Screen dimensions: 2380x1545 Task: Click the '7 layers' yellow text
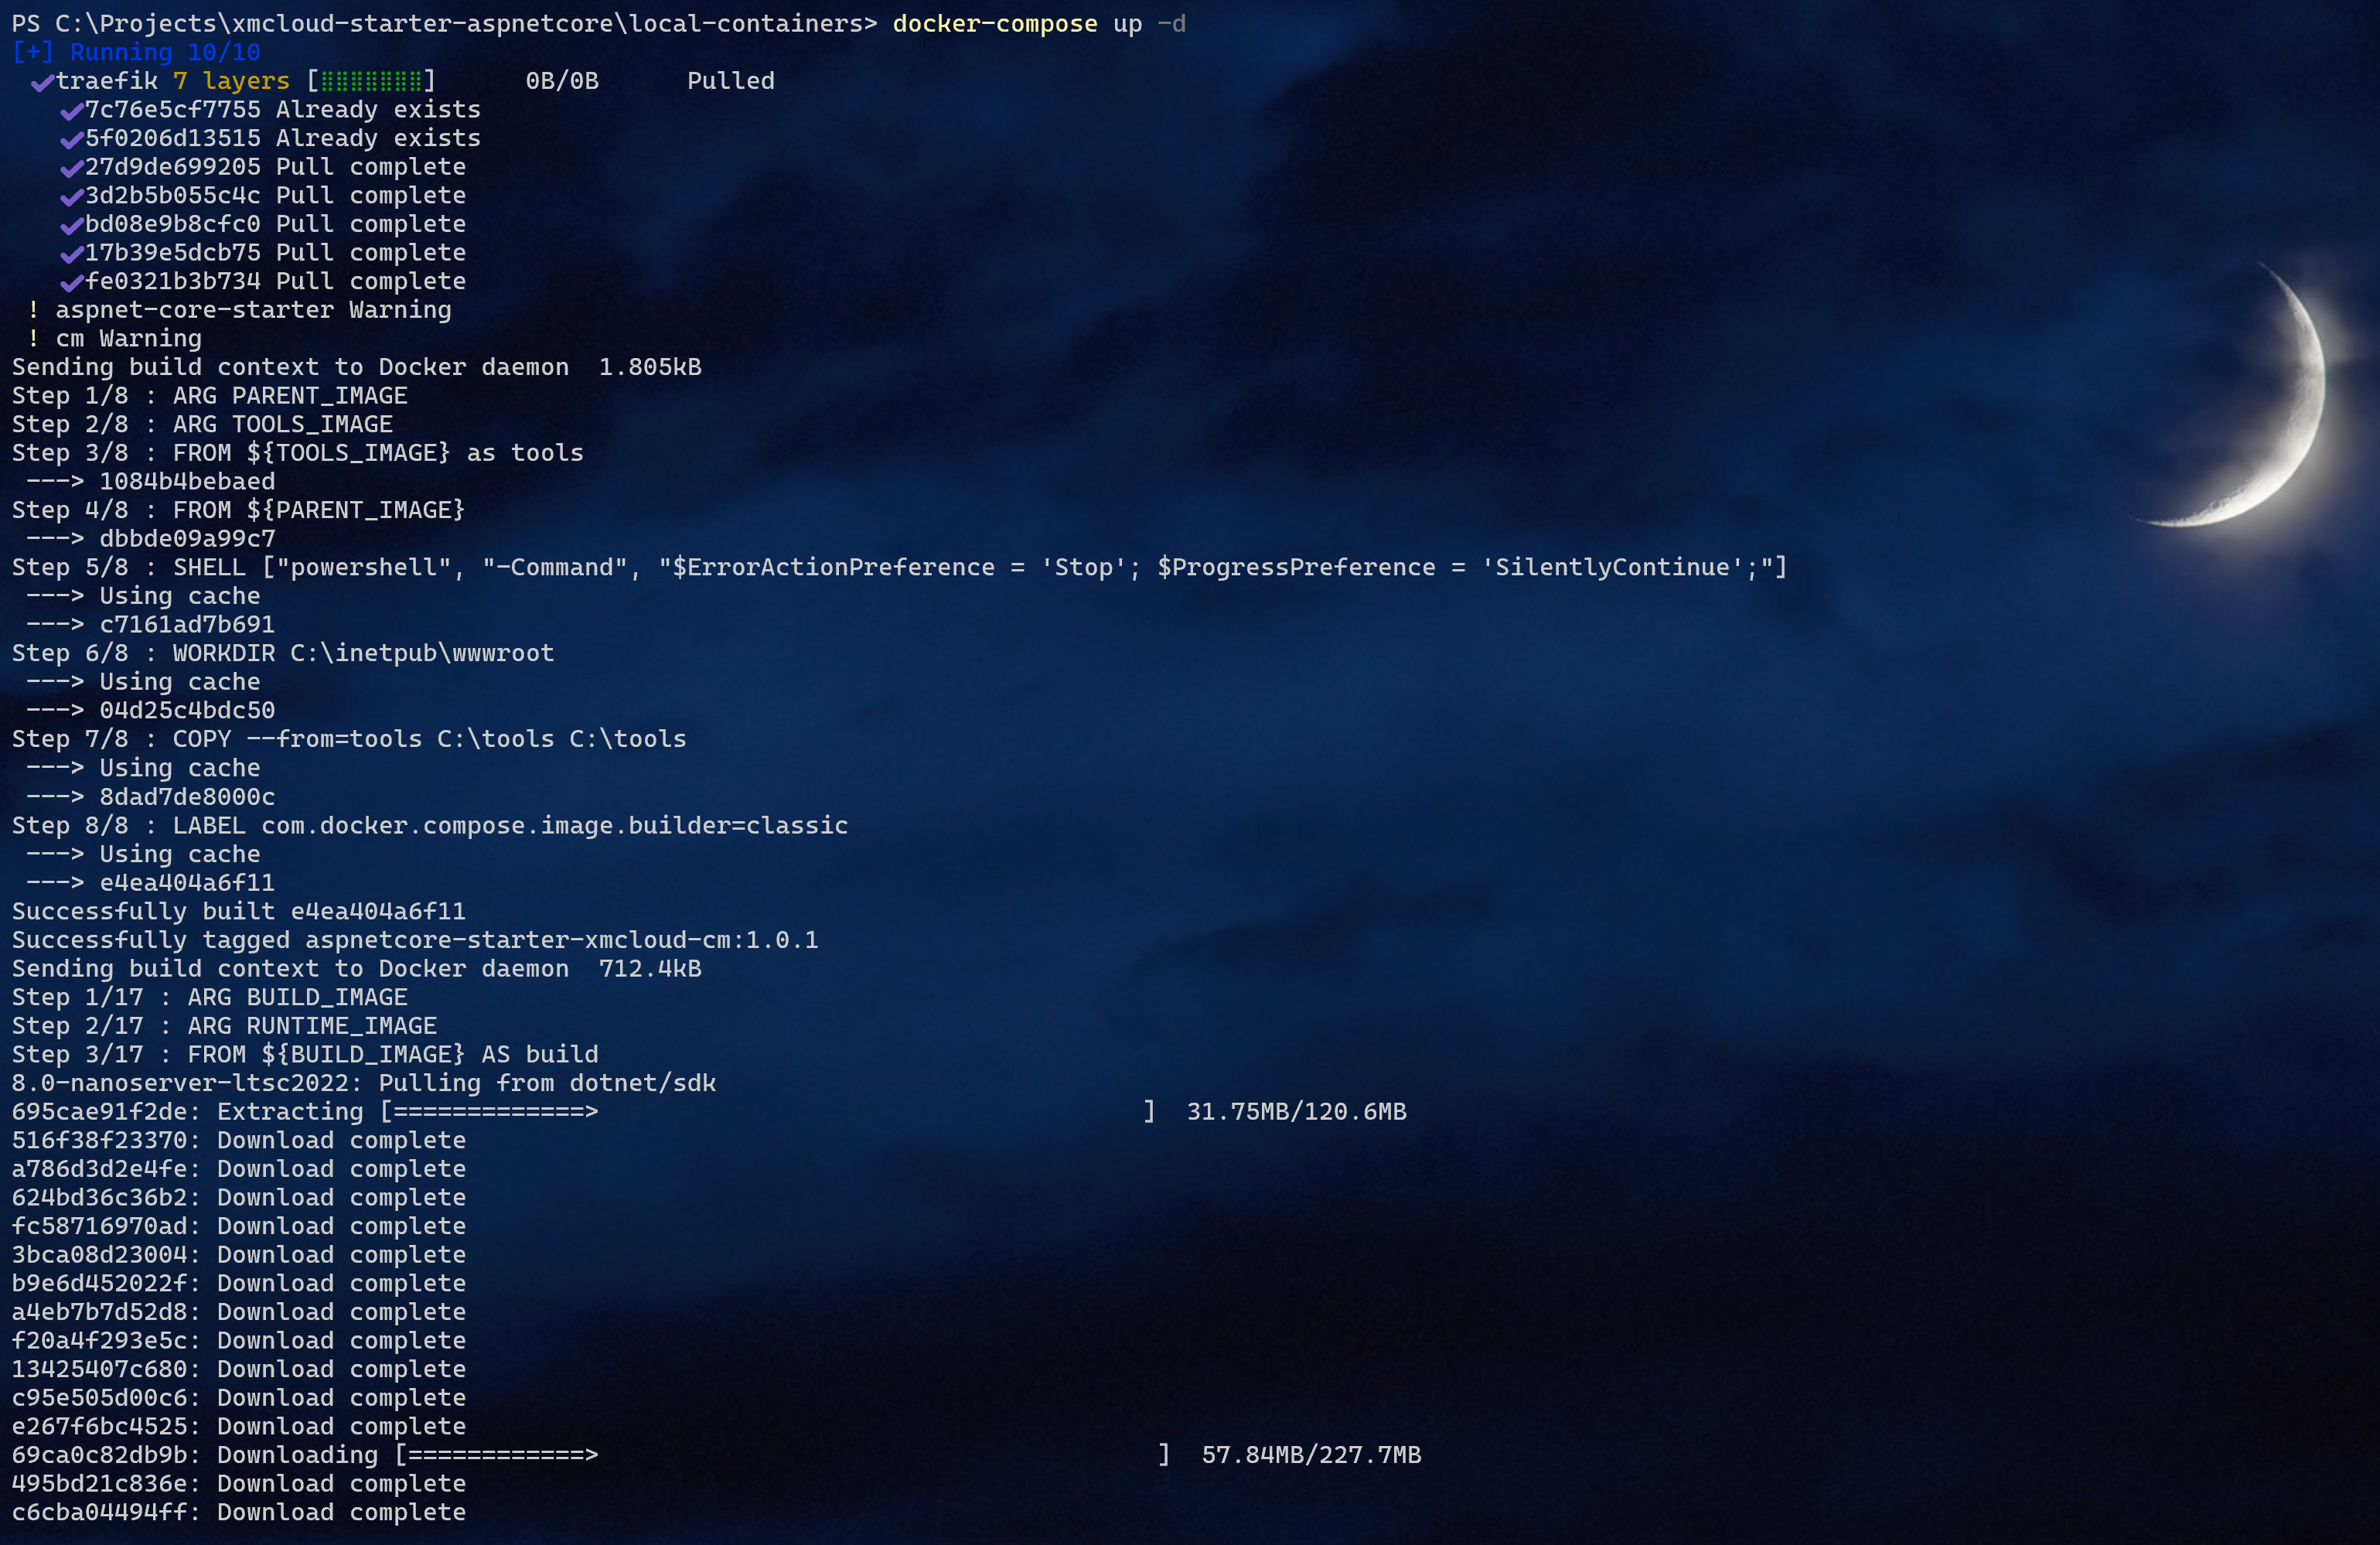tap(231, 81)
